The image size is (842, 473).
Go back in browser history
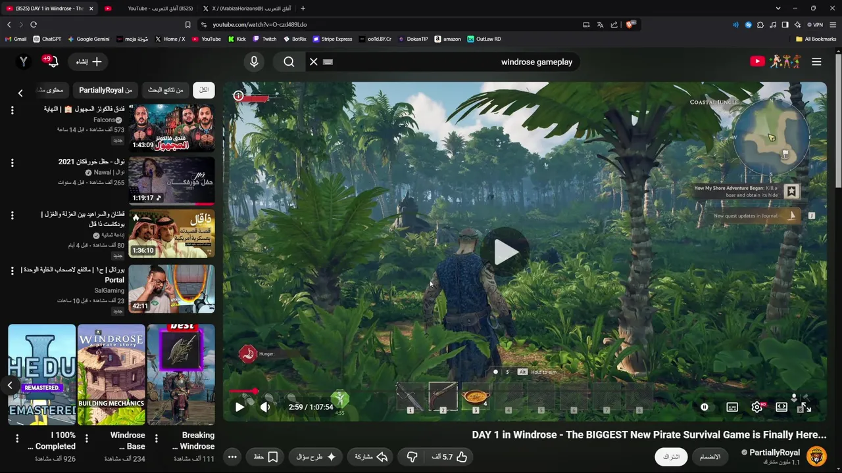[x=9, y=24]
